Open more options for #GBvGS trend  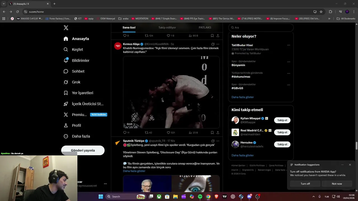(x=289, y=85)
